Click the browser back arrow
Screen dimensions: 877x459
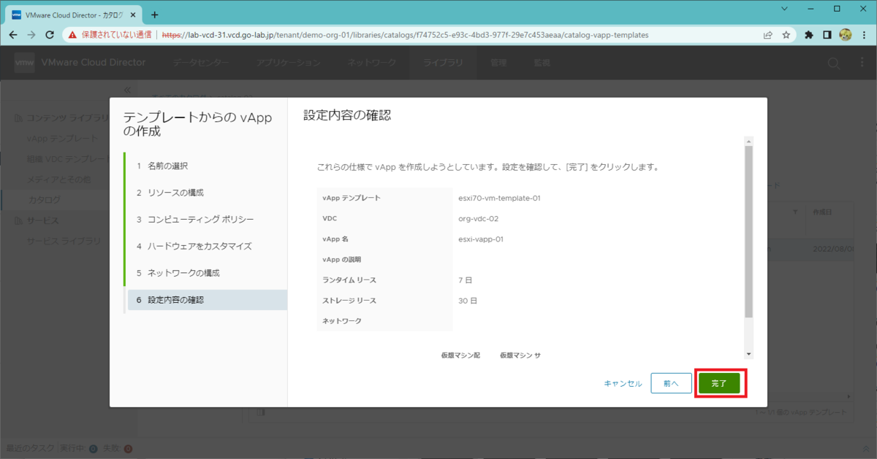click(x=13, y=34)
